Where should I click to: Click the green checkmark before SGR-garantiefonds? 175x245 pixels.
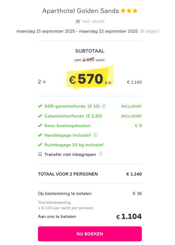pos(40,106)
